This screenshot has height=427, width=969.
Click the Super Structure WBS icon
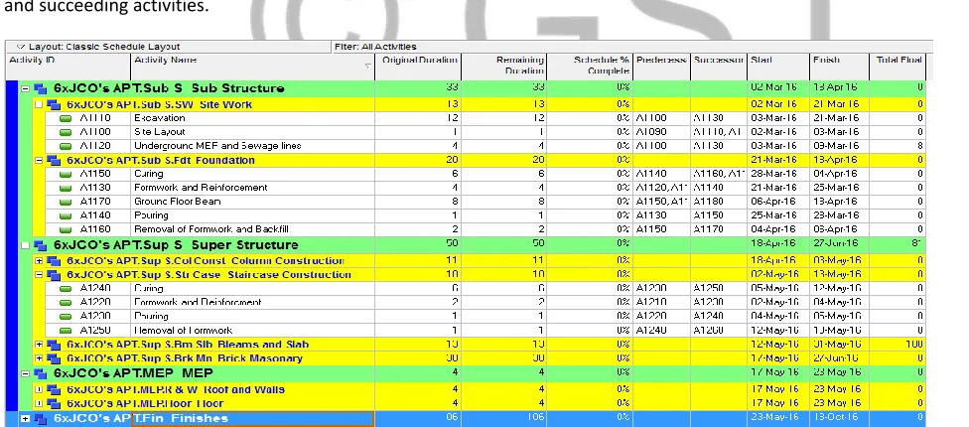41,245
